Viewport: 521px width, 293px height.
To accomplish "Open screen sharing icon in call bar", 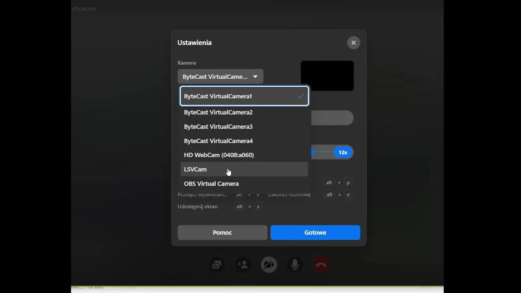I will [x=217, y=265].
